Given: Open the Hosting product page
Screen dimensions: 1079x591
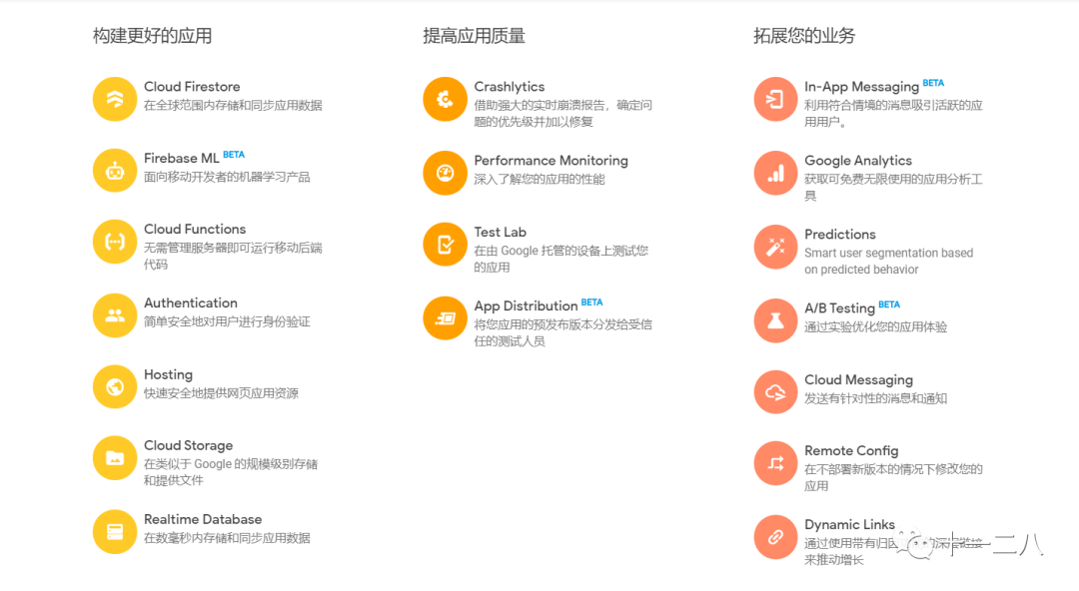Looking at the screenshot, I should [168, 374].
